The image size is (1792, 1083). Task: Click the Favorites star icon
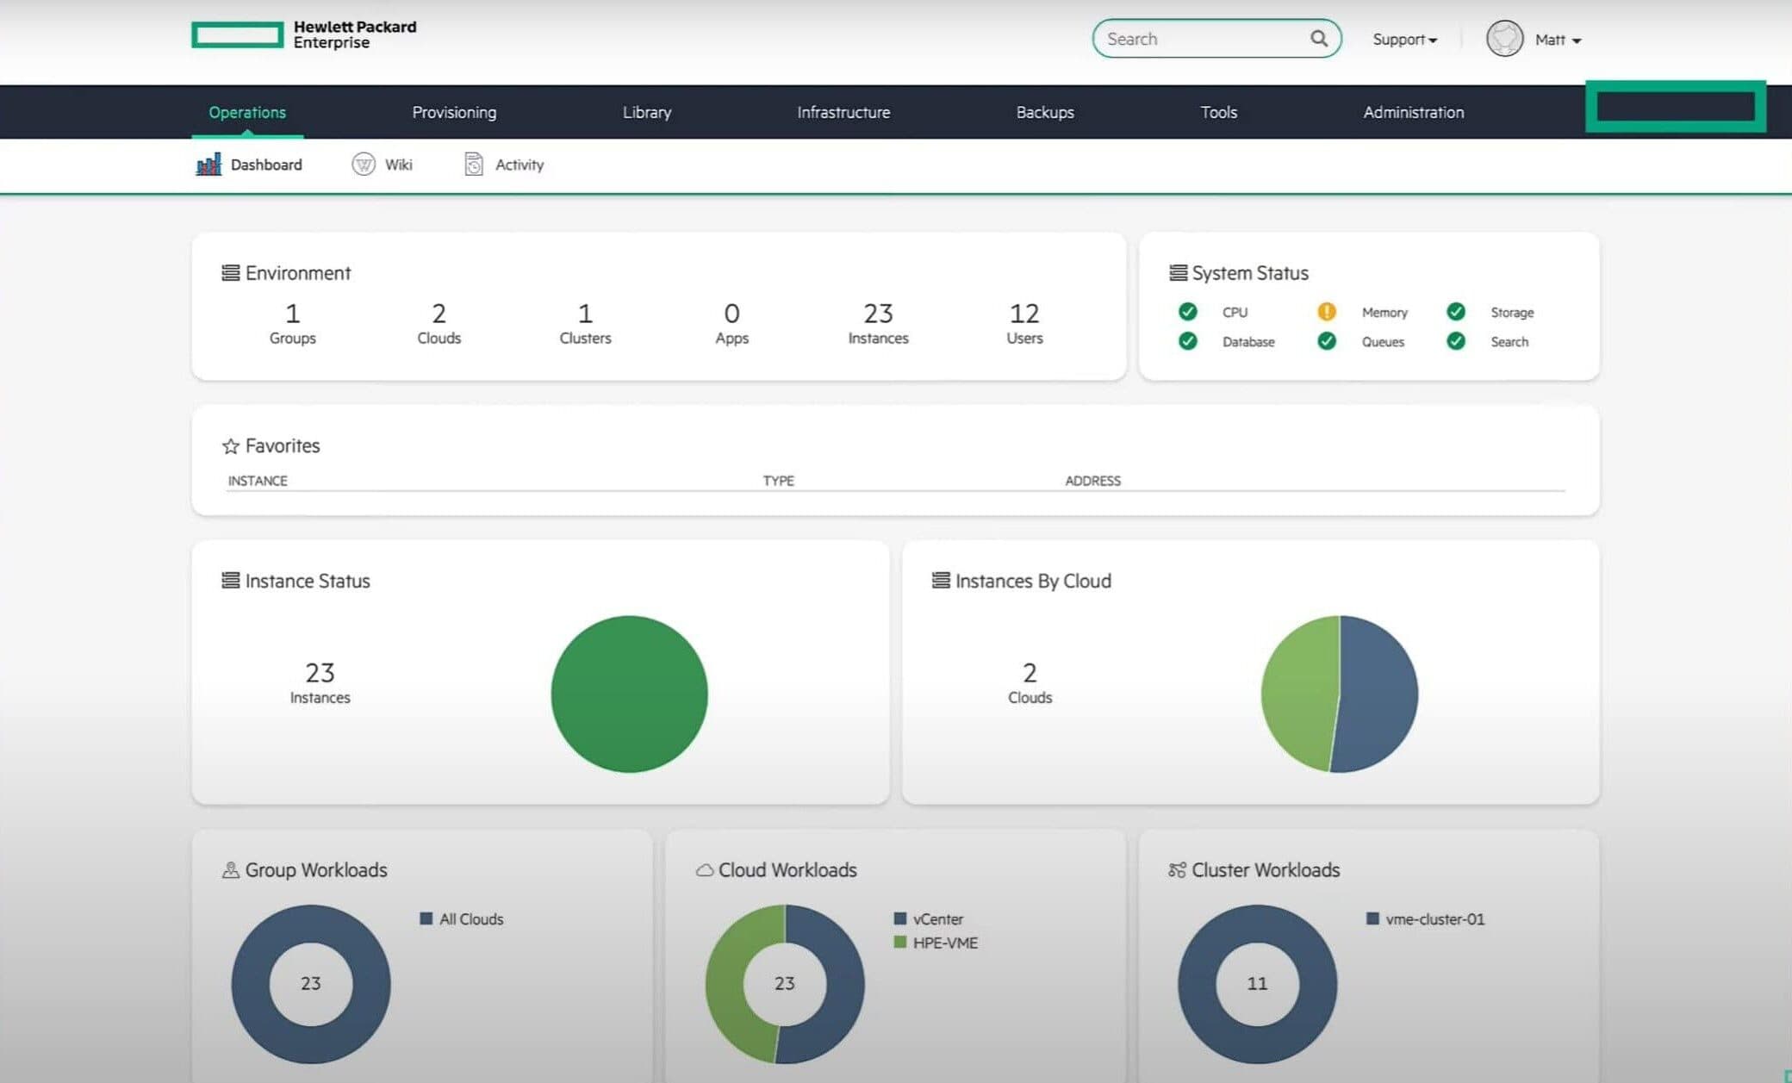coord(230,446)
